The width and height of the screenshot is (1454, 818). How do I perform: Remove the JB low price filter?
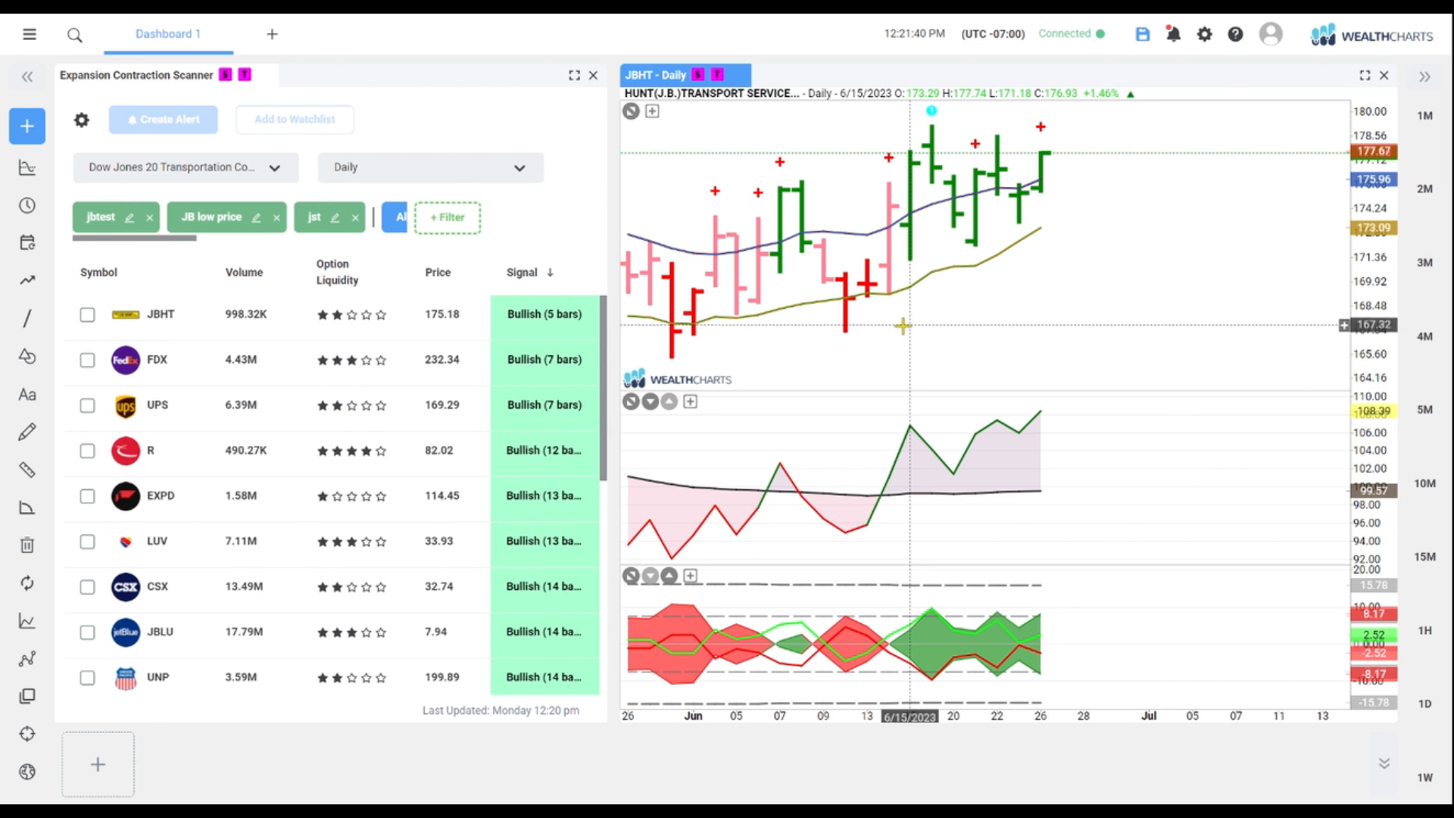pyautogui.click(x=276, y=218)
